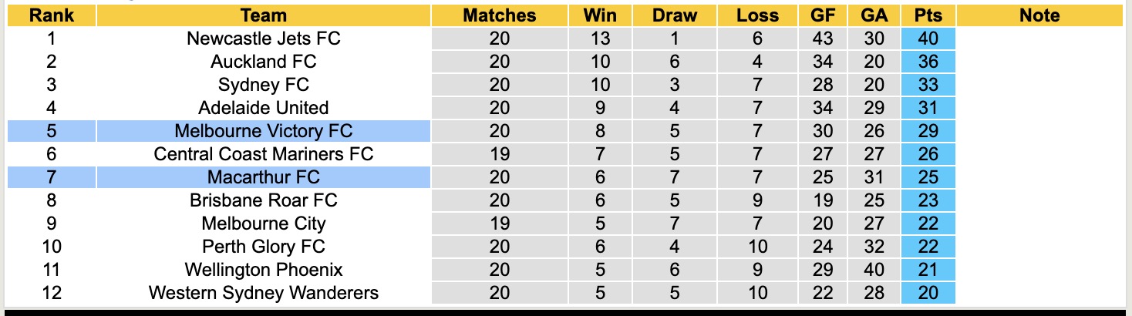Viewport: 1132px width, 316px height.
Task: Click Newcastle Jets' 40 points cell
Action: tap(928, 39)
